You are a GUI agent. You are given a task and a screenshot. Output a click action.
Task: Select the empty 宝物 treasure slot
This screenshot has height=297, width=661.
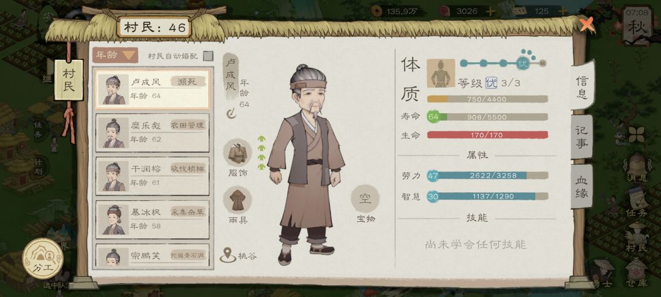click(365, 198)
